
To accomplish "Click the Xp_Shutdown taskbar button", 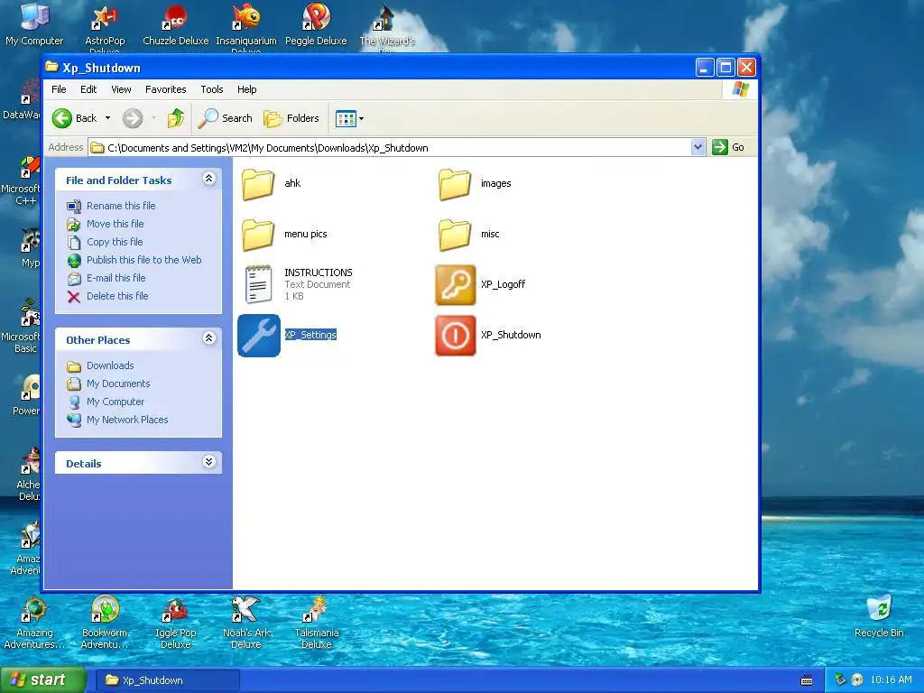I will click(x=167, y=680).
